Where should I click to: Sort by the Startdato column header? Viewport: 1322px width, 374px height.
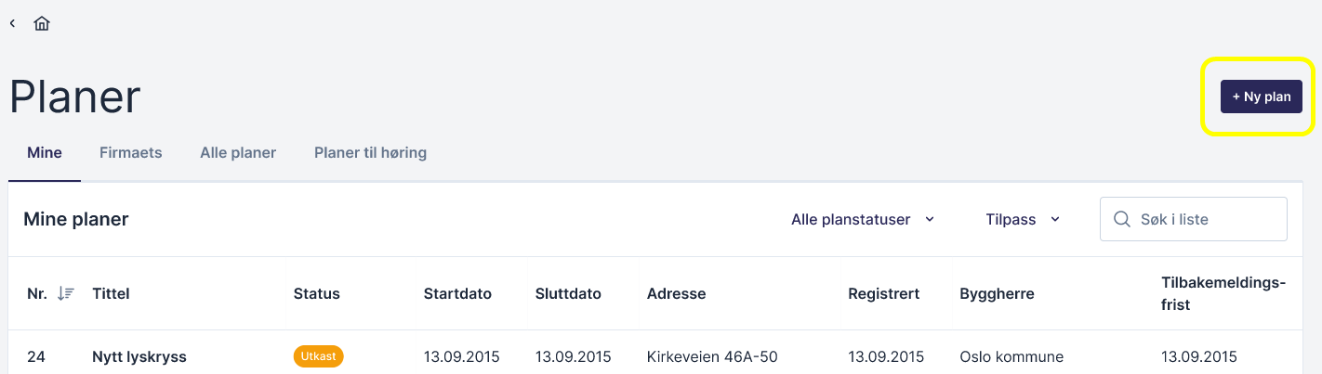pos(457,293)
